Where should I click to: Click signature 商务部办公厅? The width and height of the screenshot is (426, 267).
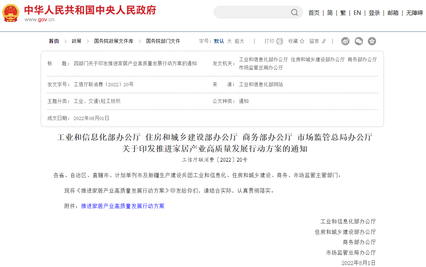click(359, 242)
